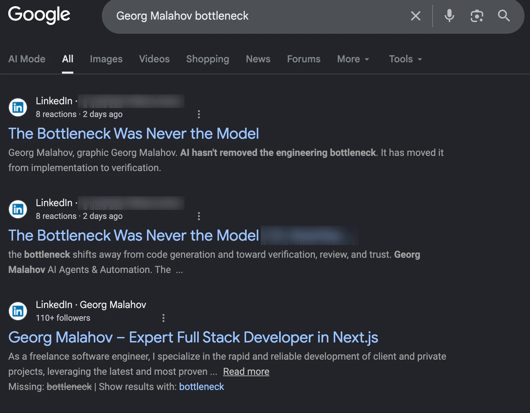Click 'AI hasn't removed the engineering bottleneck' snippet

tap(278, 152)
